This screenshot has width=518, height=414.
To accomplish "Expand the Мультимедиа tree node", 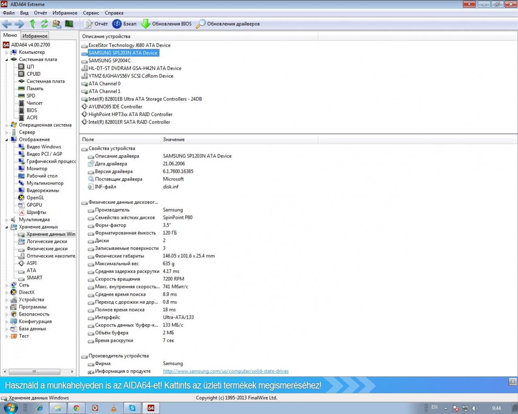I will tap(6, 220).
